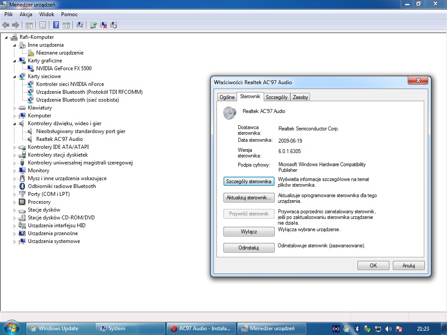447x335 pixels.
Task: Open the Plik menu
Action: 9,14
